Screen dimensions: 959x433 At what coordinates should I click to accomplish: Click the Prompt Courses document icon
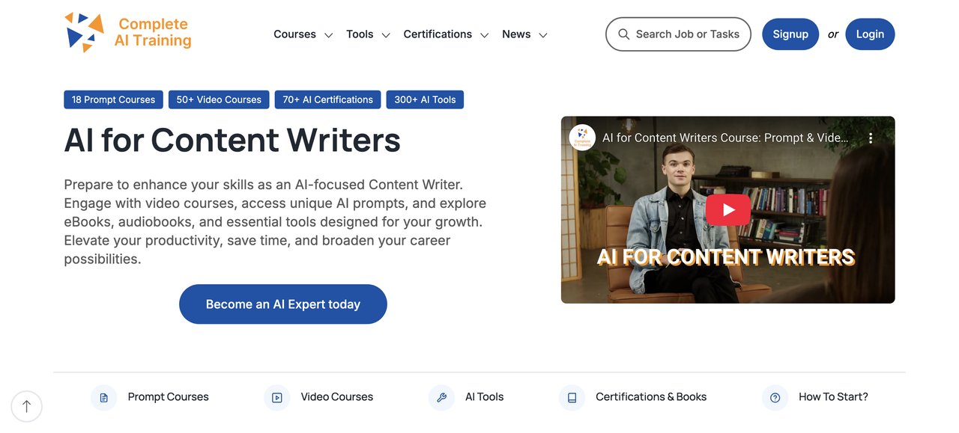(x=103, y=398)
